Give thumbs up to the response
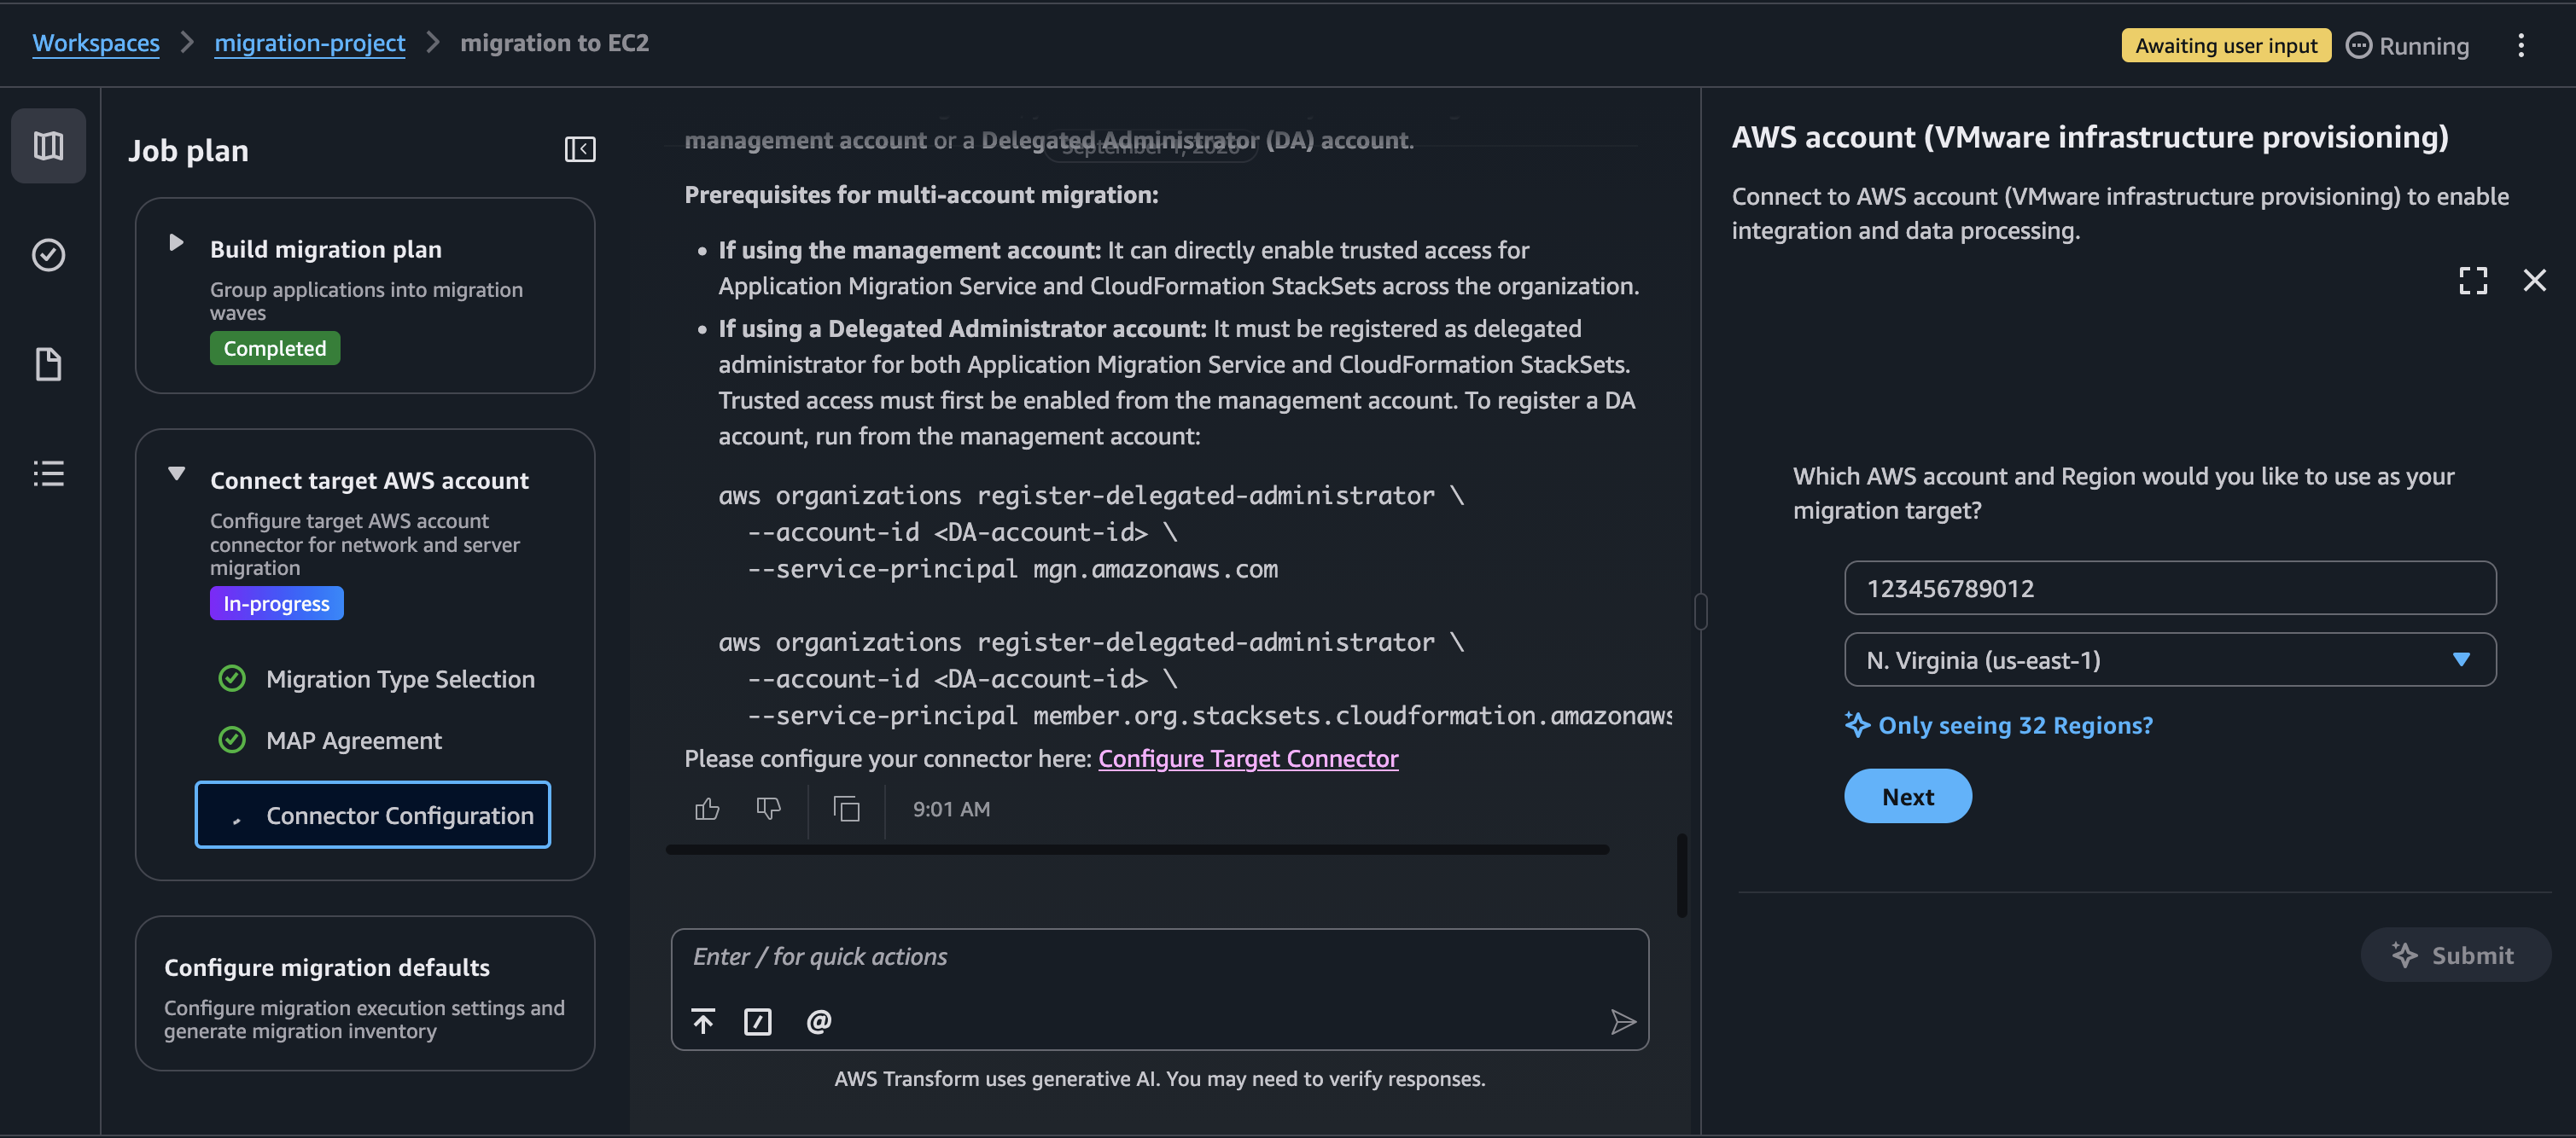The width and height of the screenshot is (2576, 1138). [707, 809]
